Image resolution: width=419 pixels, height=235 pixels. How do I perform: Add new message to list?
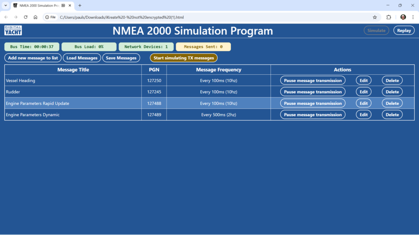(33, 58)
